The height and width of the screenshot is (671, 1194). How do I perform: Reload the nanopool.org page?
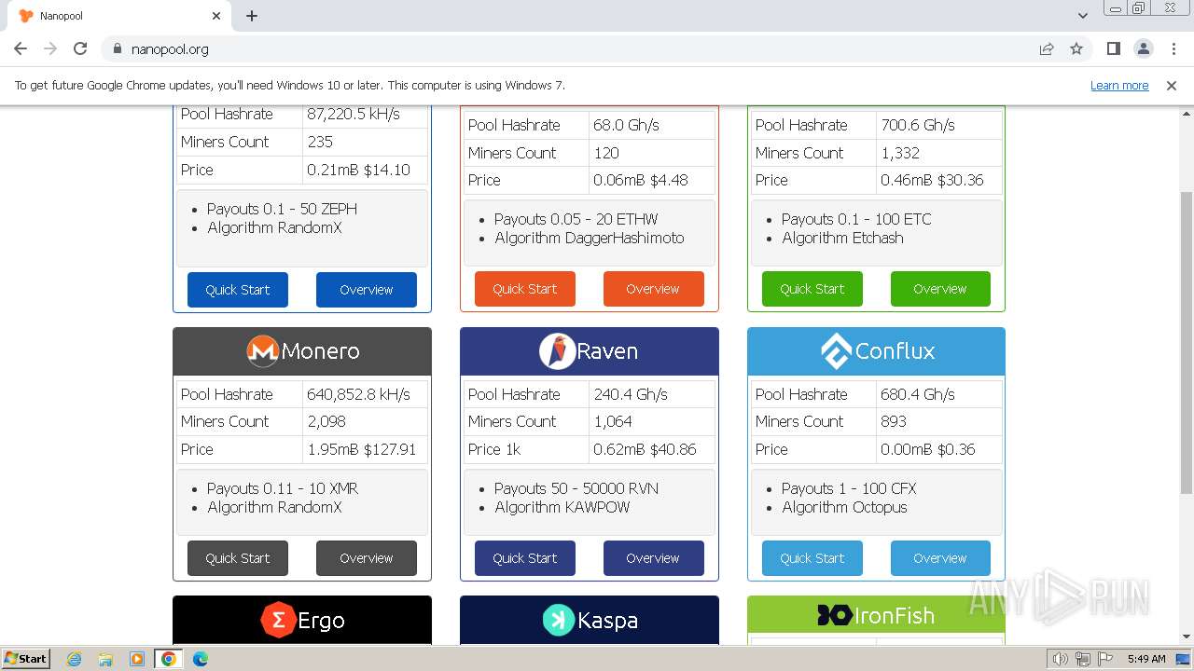click(80, 48)
